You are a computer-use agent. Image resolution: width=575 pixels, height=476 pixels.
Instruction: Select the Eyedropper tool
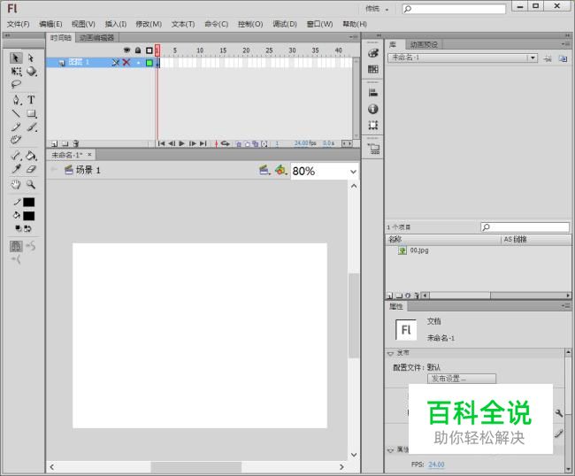point(16,169)
